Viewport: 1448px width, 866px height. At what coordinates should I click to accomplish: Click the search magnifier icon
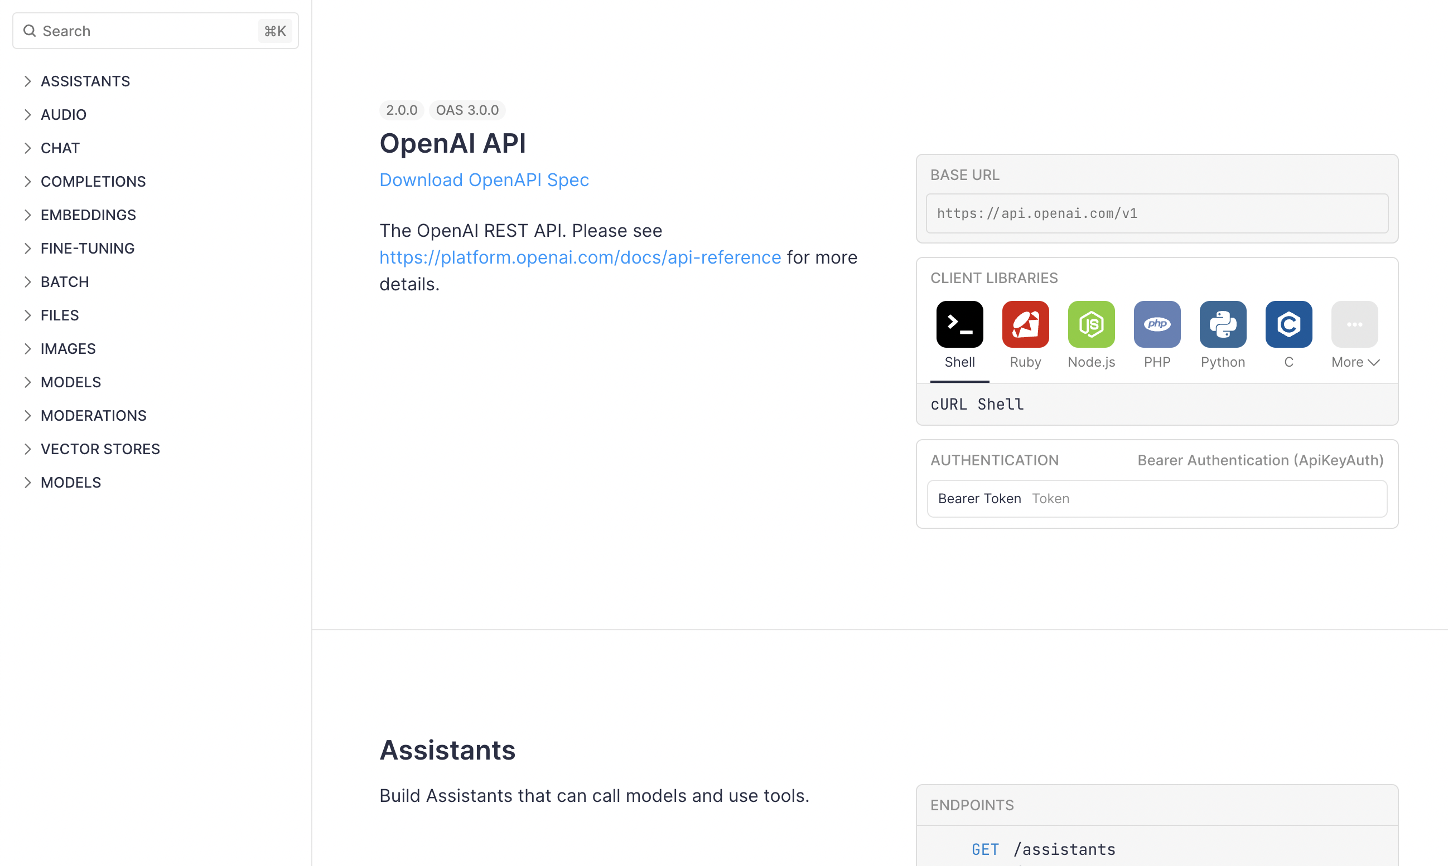[x=29, y=31]
